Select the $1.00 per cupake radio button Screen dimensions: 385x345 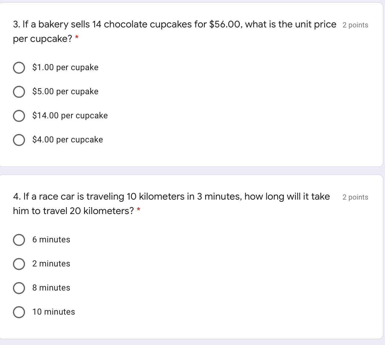[19, 68]
